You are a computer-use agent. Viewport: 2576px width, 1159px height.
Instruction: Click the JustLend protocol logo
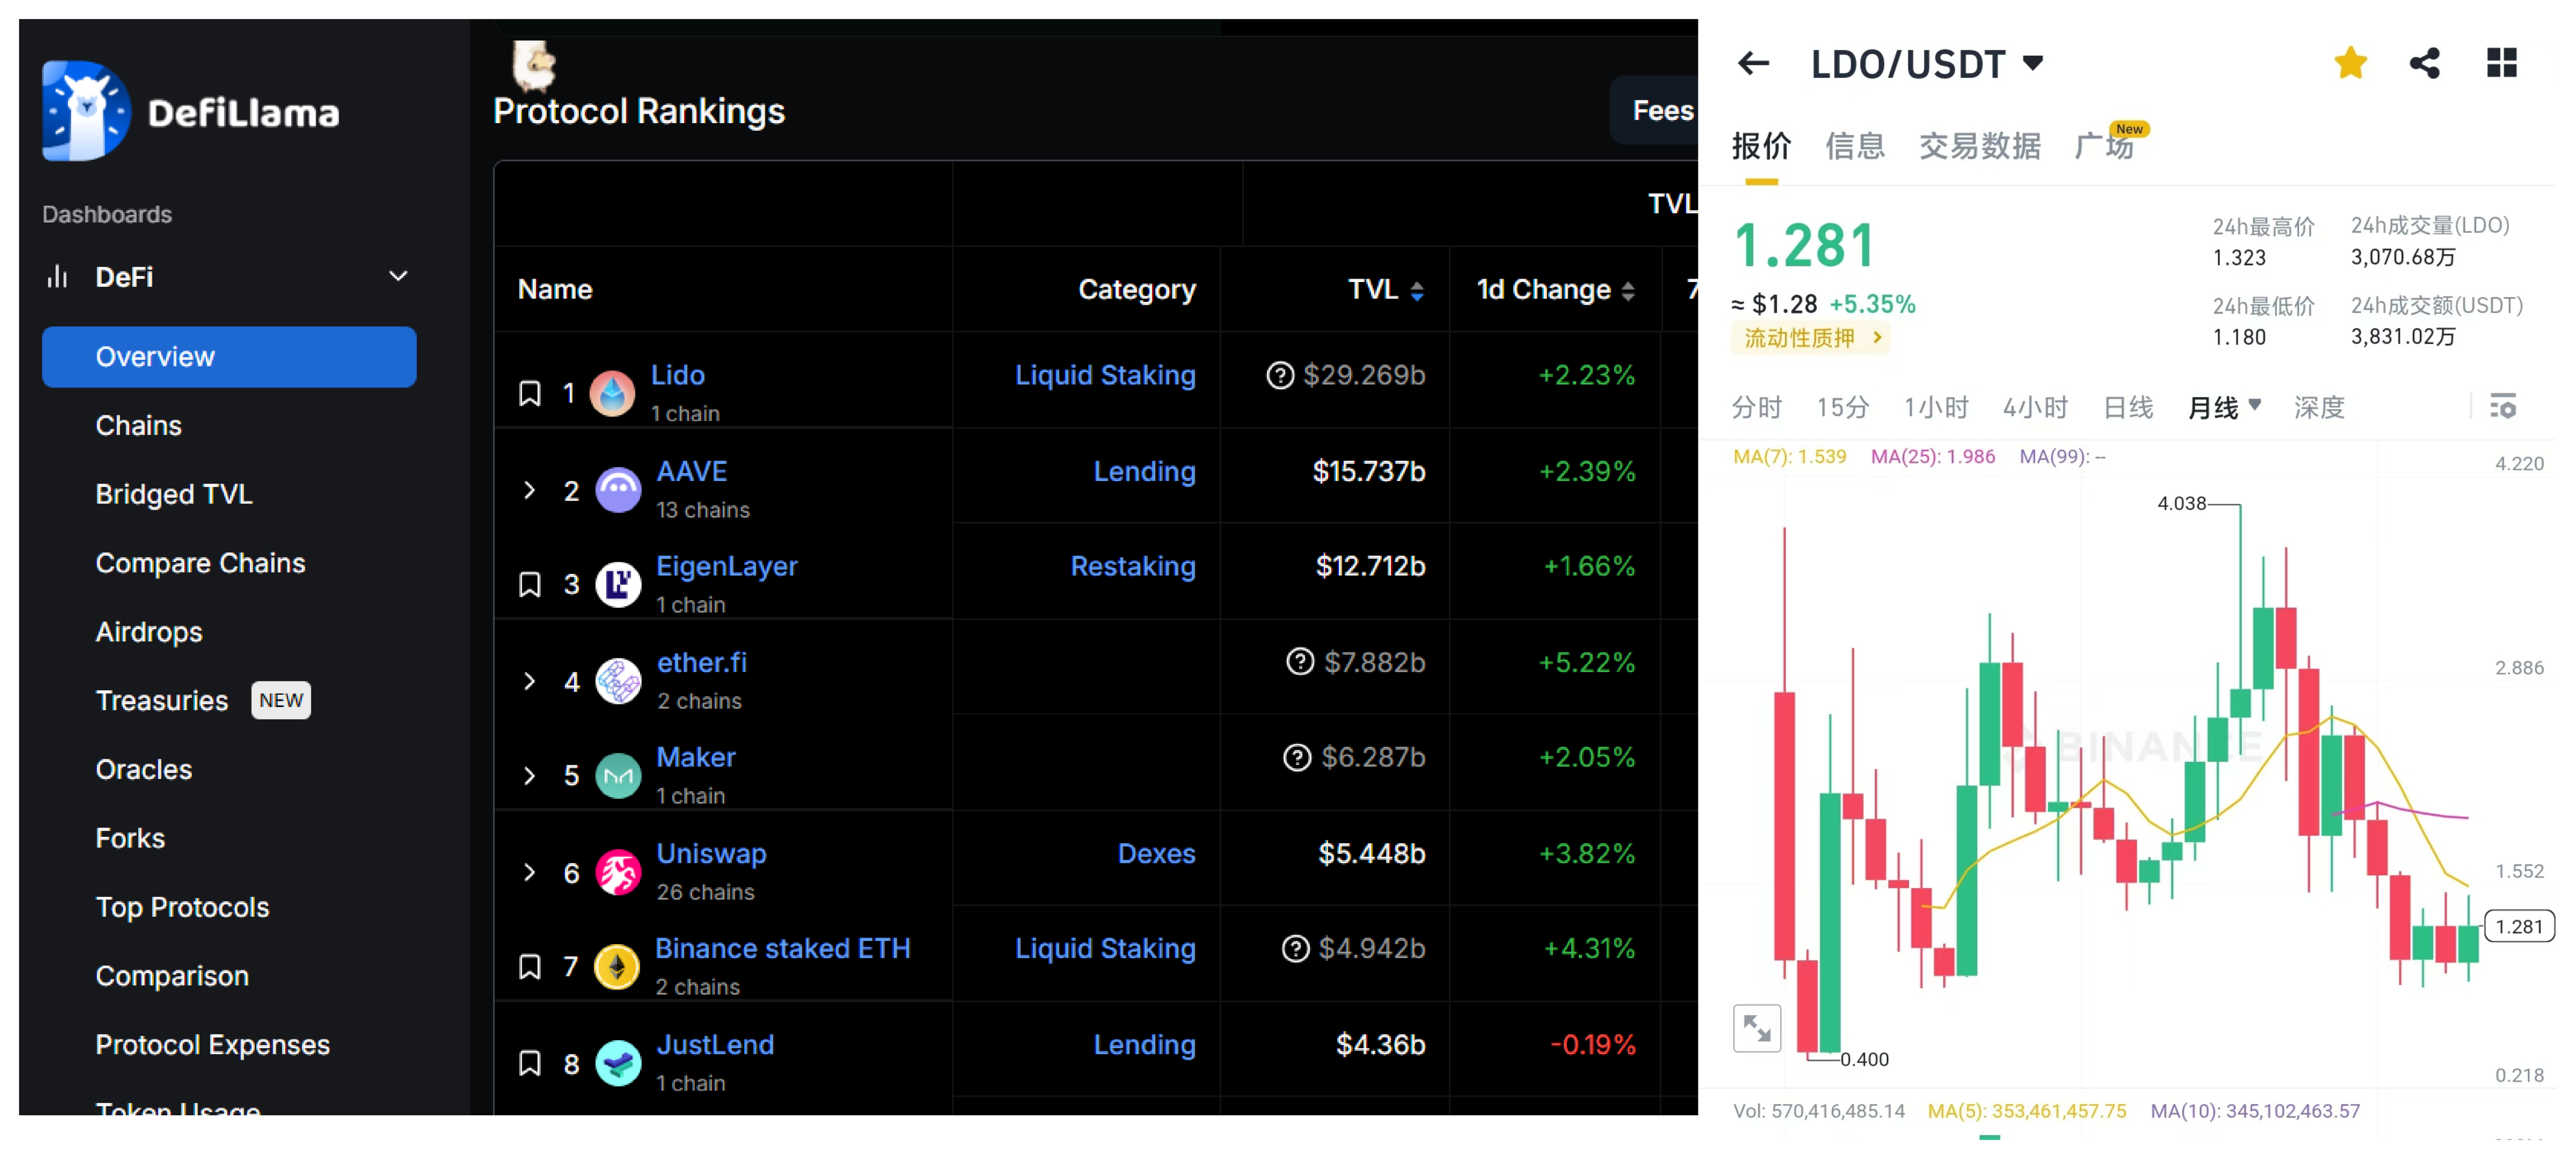[x=618, y=1063]
